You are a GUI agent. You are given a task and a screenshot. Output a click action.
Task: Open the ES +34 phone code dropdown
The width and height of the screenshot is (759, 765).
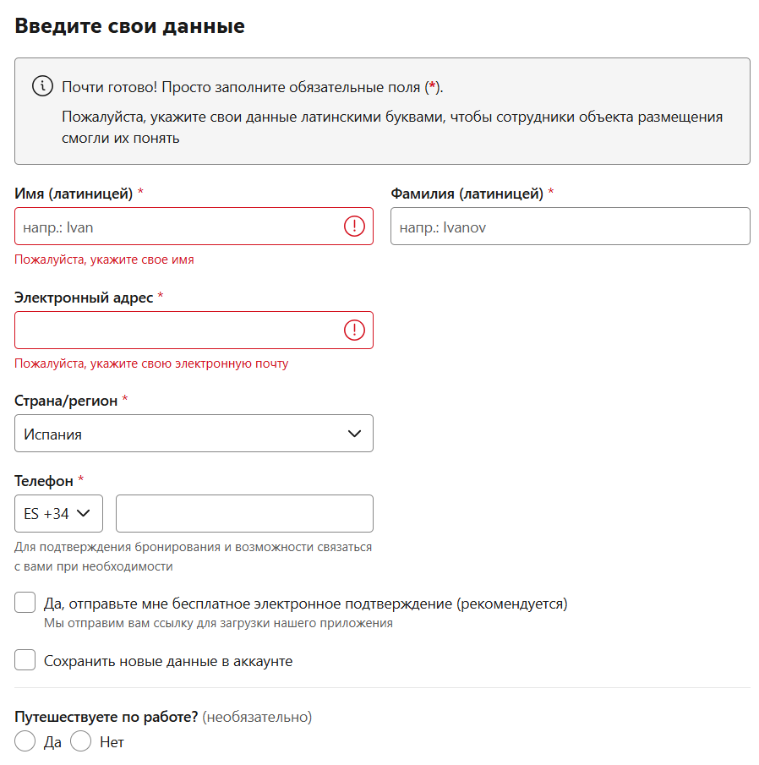tap(58, 513)
